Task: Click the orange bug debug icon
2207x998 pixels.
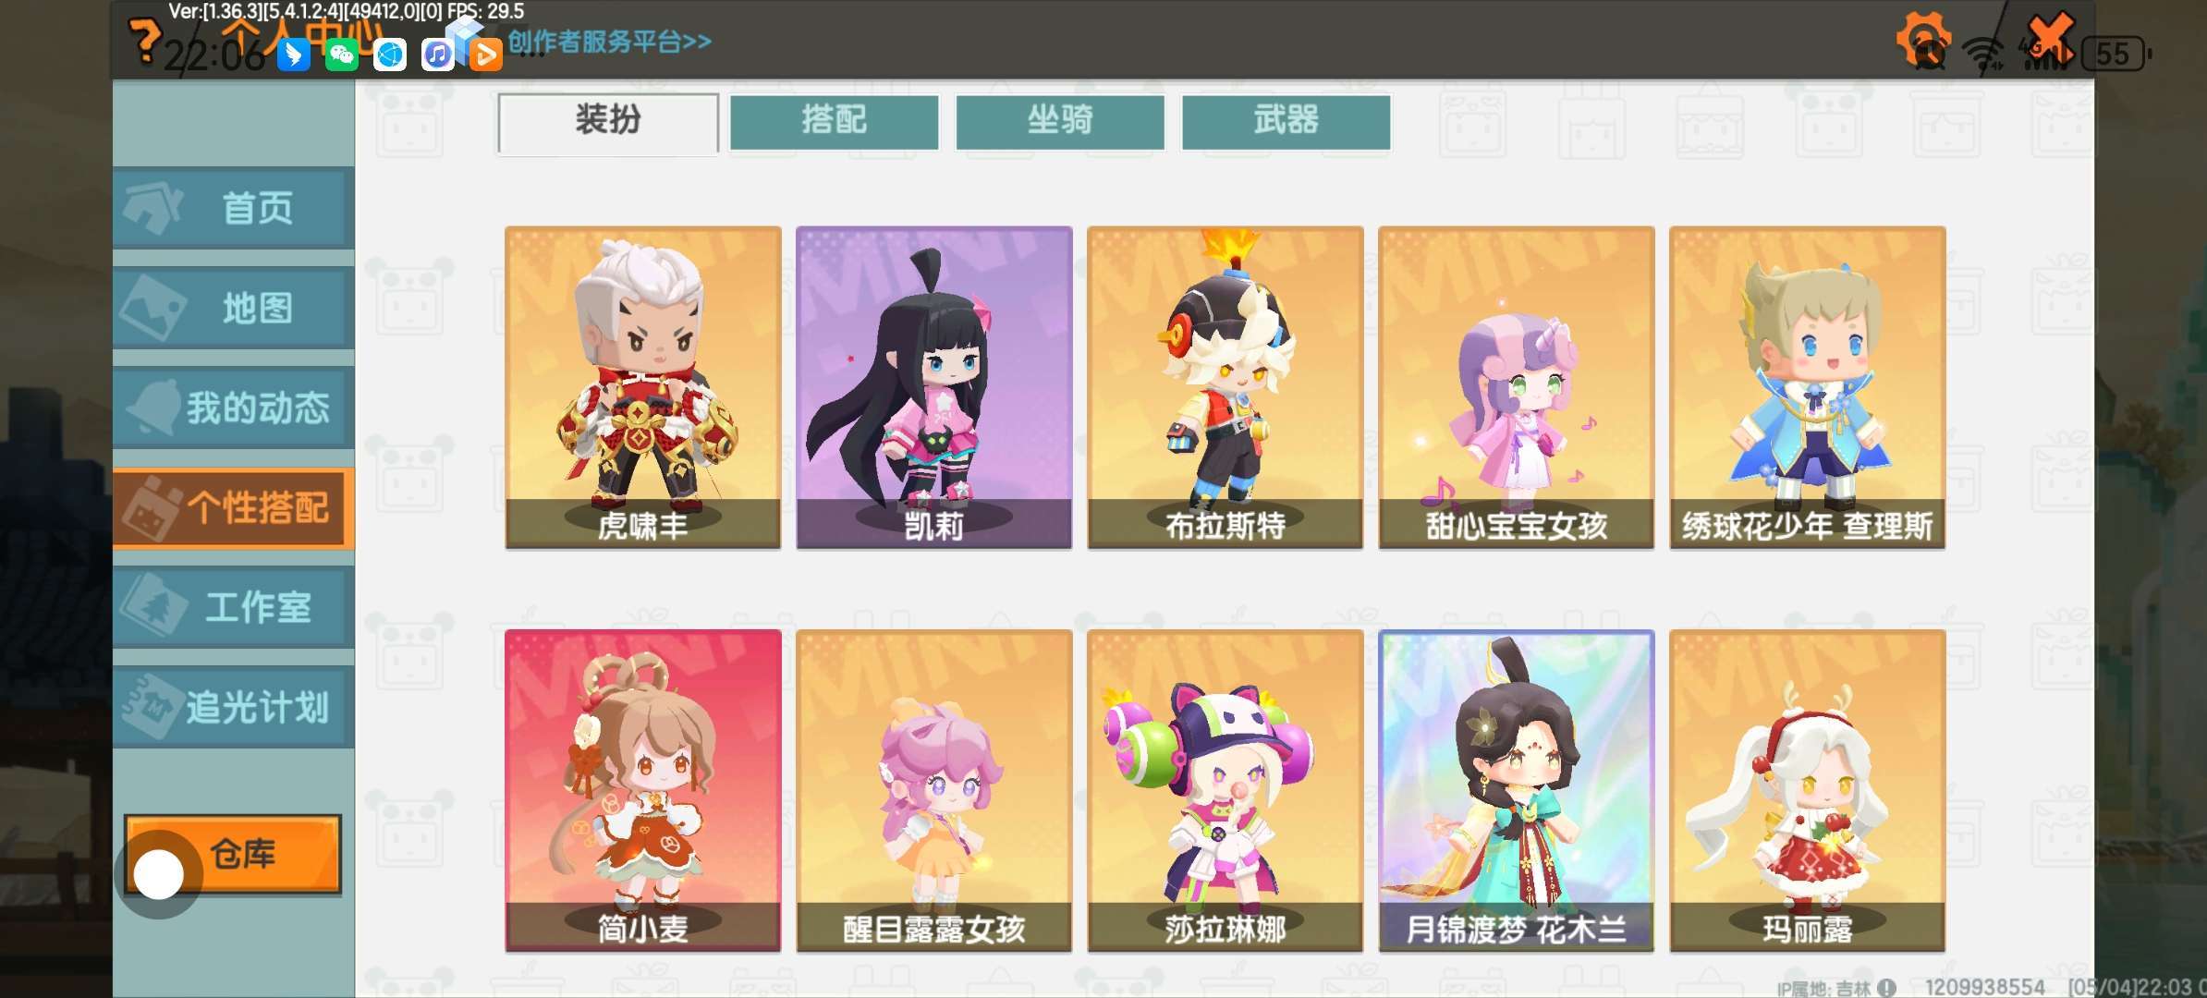Action: coord(1923,41)
